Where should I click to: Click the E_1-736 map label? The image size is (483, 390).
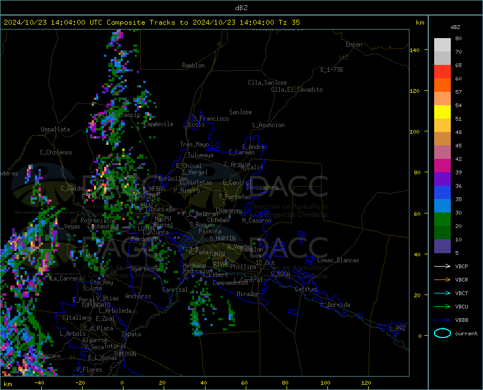coord(332,70)
